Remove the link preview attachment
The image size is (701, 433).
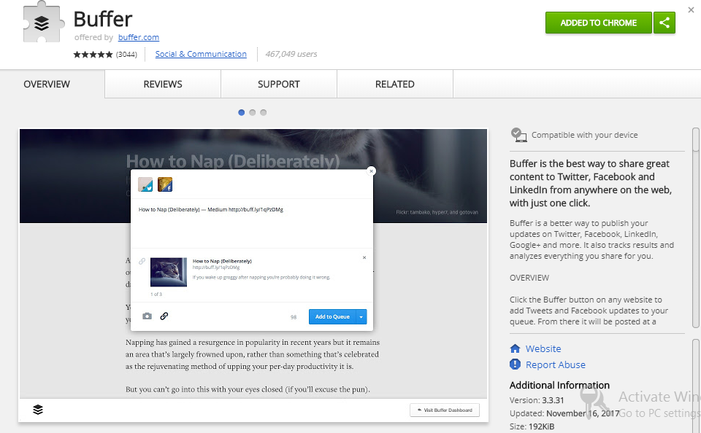(364, 257)
